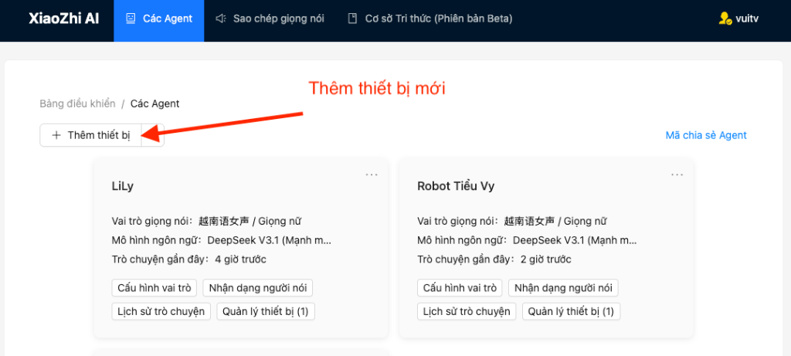Open Cấu hình vai trò for Robot Tiểu Vy
This screenshot has width=791, height=356.
pyautogui.click(x=460, y=288)
